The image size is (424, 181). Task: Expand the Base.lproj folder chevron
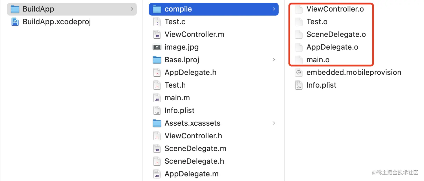pyautogui.click(x=274, y=60)
